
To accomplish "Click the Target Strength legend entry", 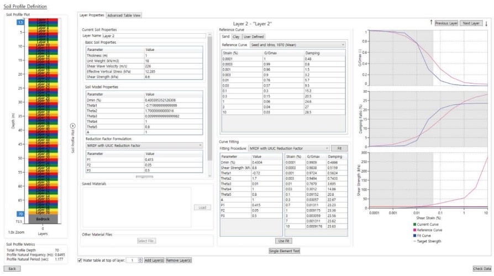I will (427, 241).
